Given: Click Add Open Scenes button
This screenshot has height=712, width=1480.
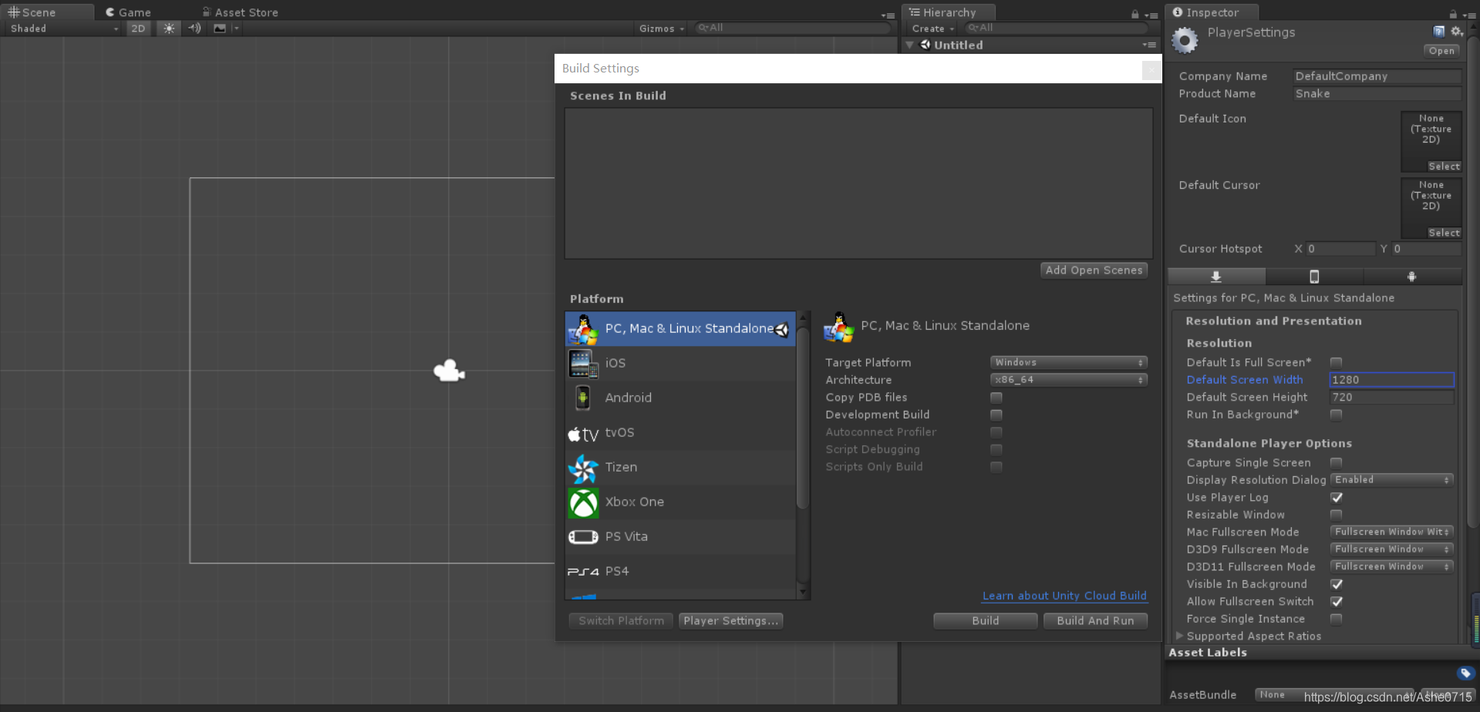Looking at the screenshot, I should tap(1094, 270).
